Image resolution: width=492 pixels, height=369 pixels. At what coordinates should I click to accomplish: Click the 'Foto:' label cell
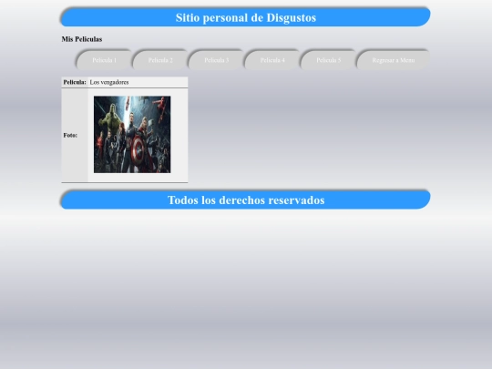[x=75, y=135]
